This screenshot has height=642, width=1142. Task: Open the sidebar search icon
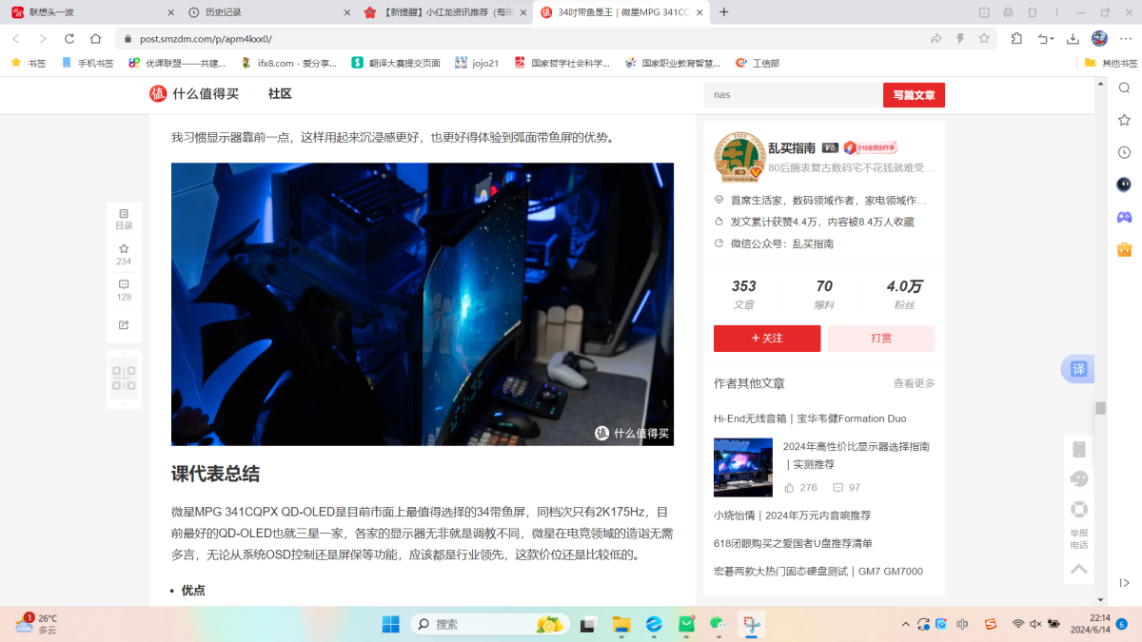pyautogui.click(x=1124, y=88)
